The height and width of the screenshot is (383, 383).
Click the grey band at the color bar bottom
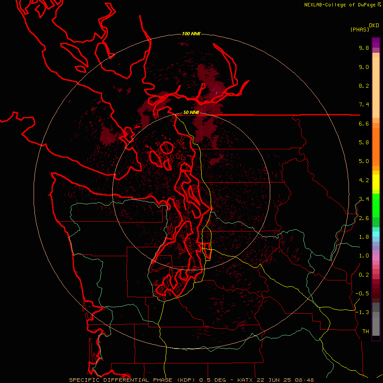point(376,319)
